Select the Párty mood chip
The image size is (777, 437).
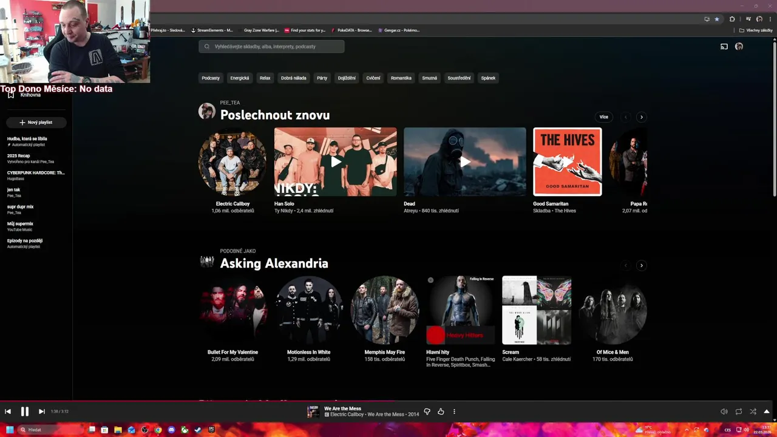pyautogui.click(x=322, y=78)
